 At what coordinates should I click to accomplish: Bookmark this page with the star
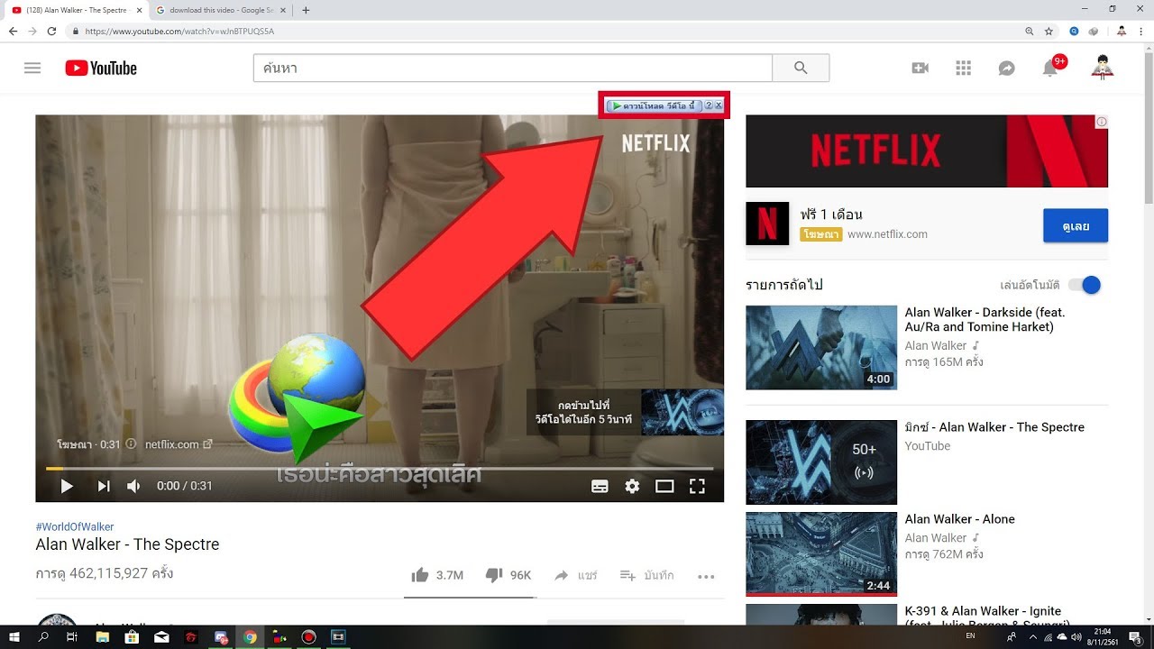coord(1049,31)
